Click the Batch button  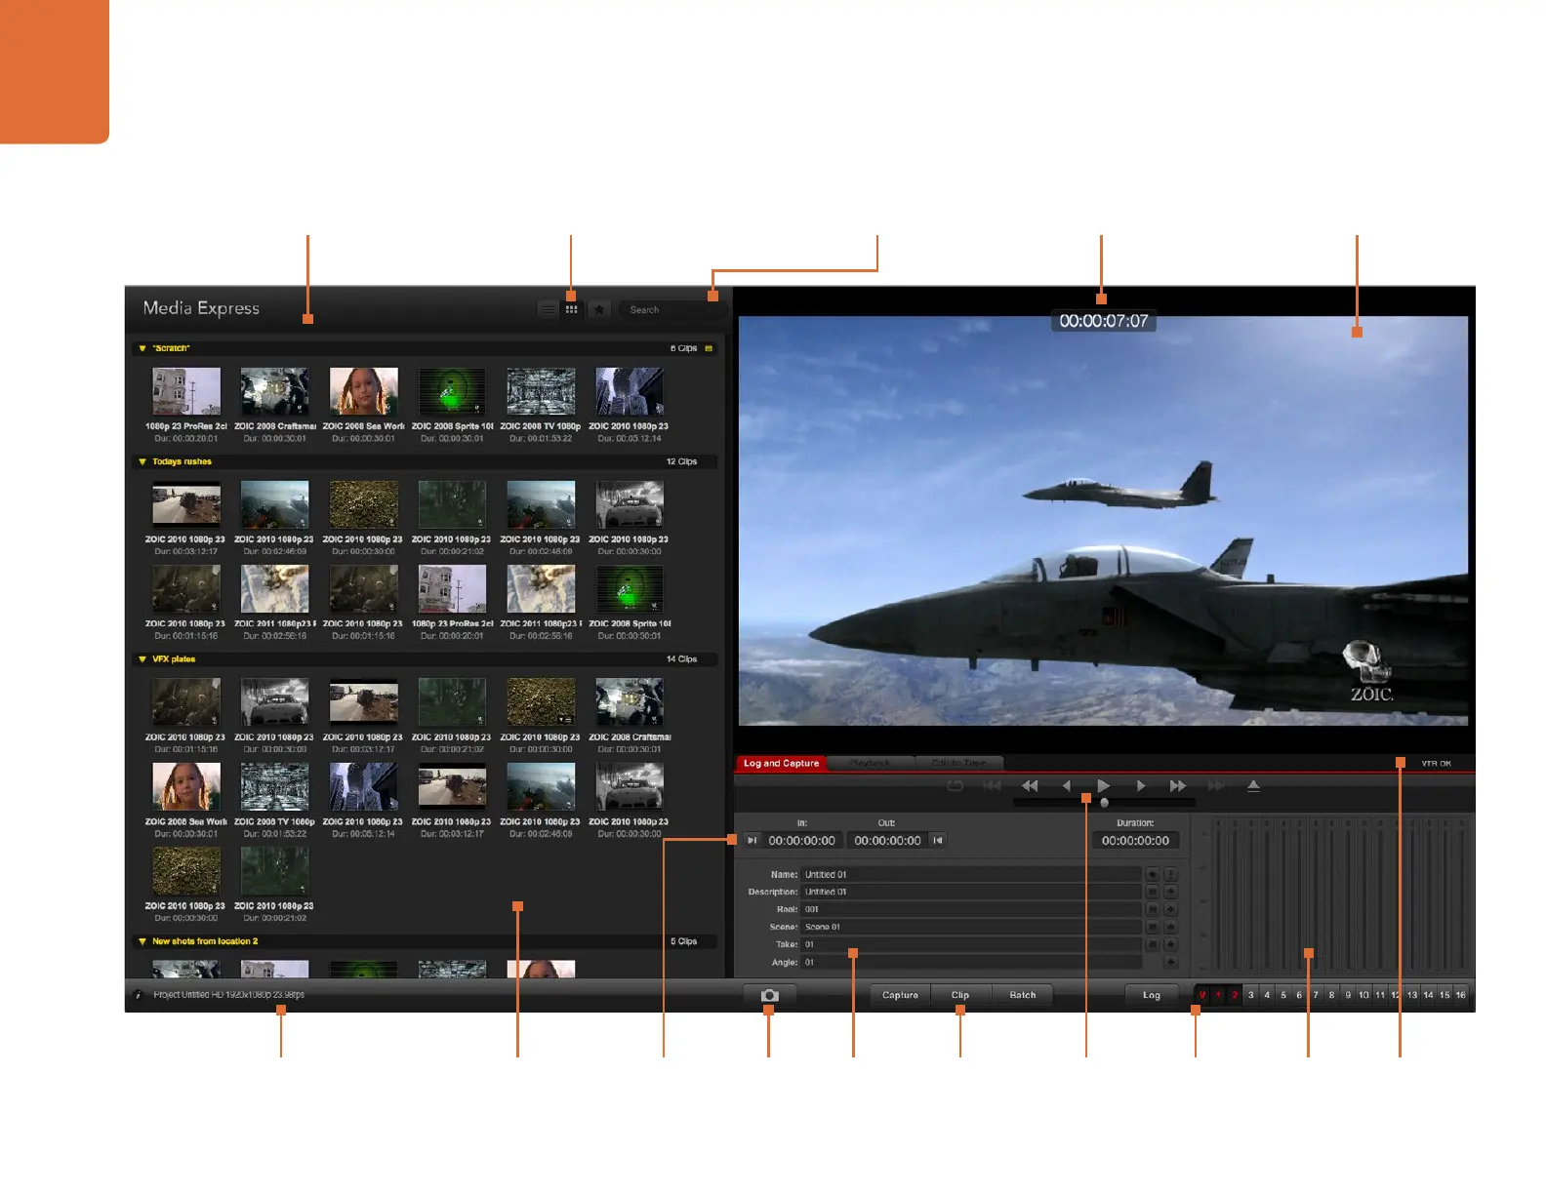coord(1022,995)
